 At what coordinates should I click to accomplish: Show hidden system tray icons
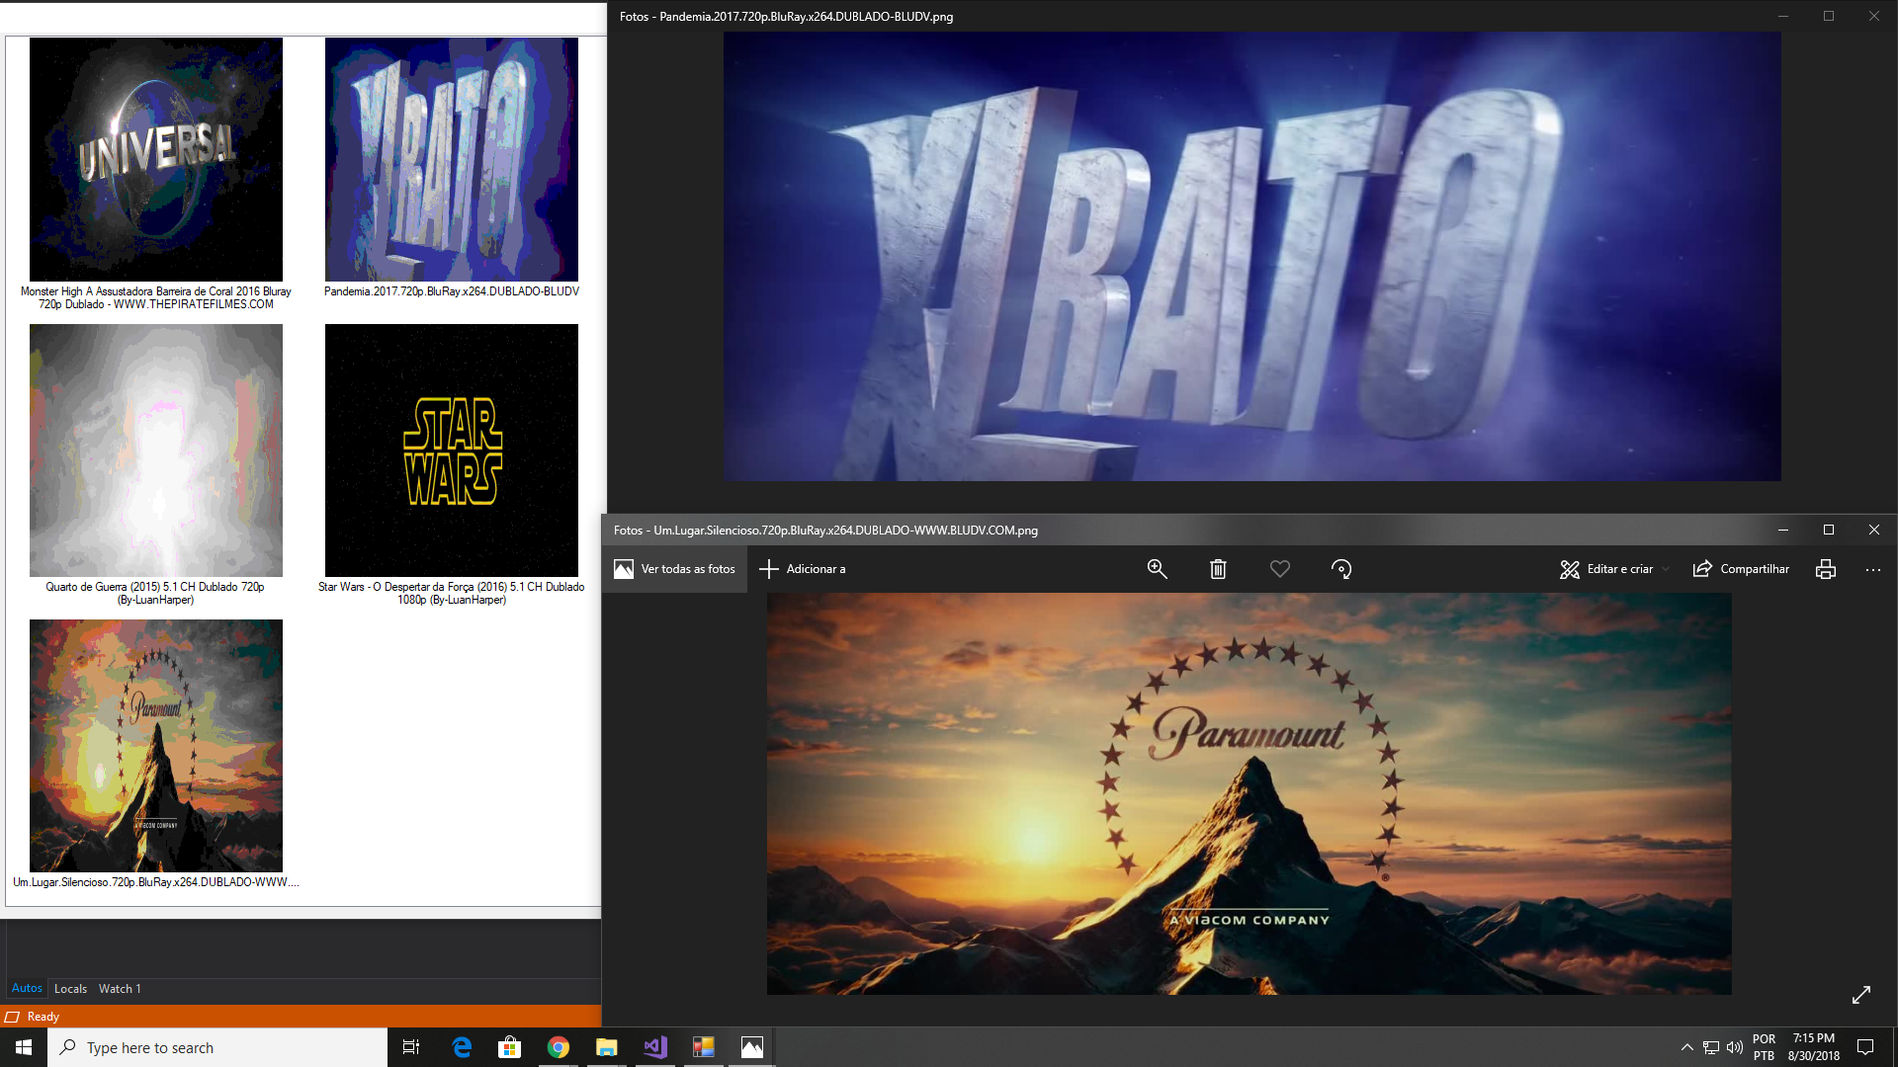click(1687, 1047)
